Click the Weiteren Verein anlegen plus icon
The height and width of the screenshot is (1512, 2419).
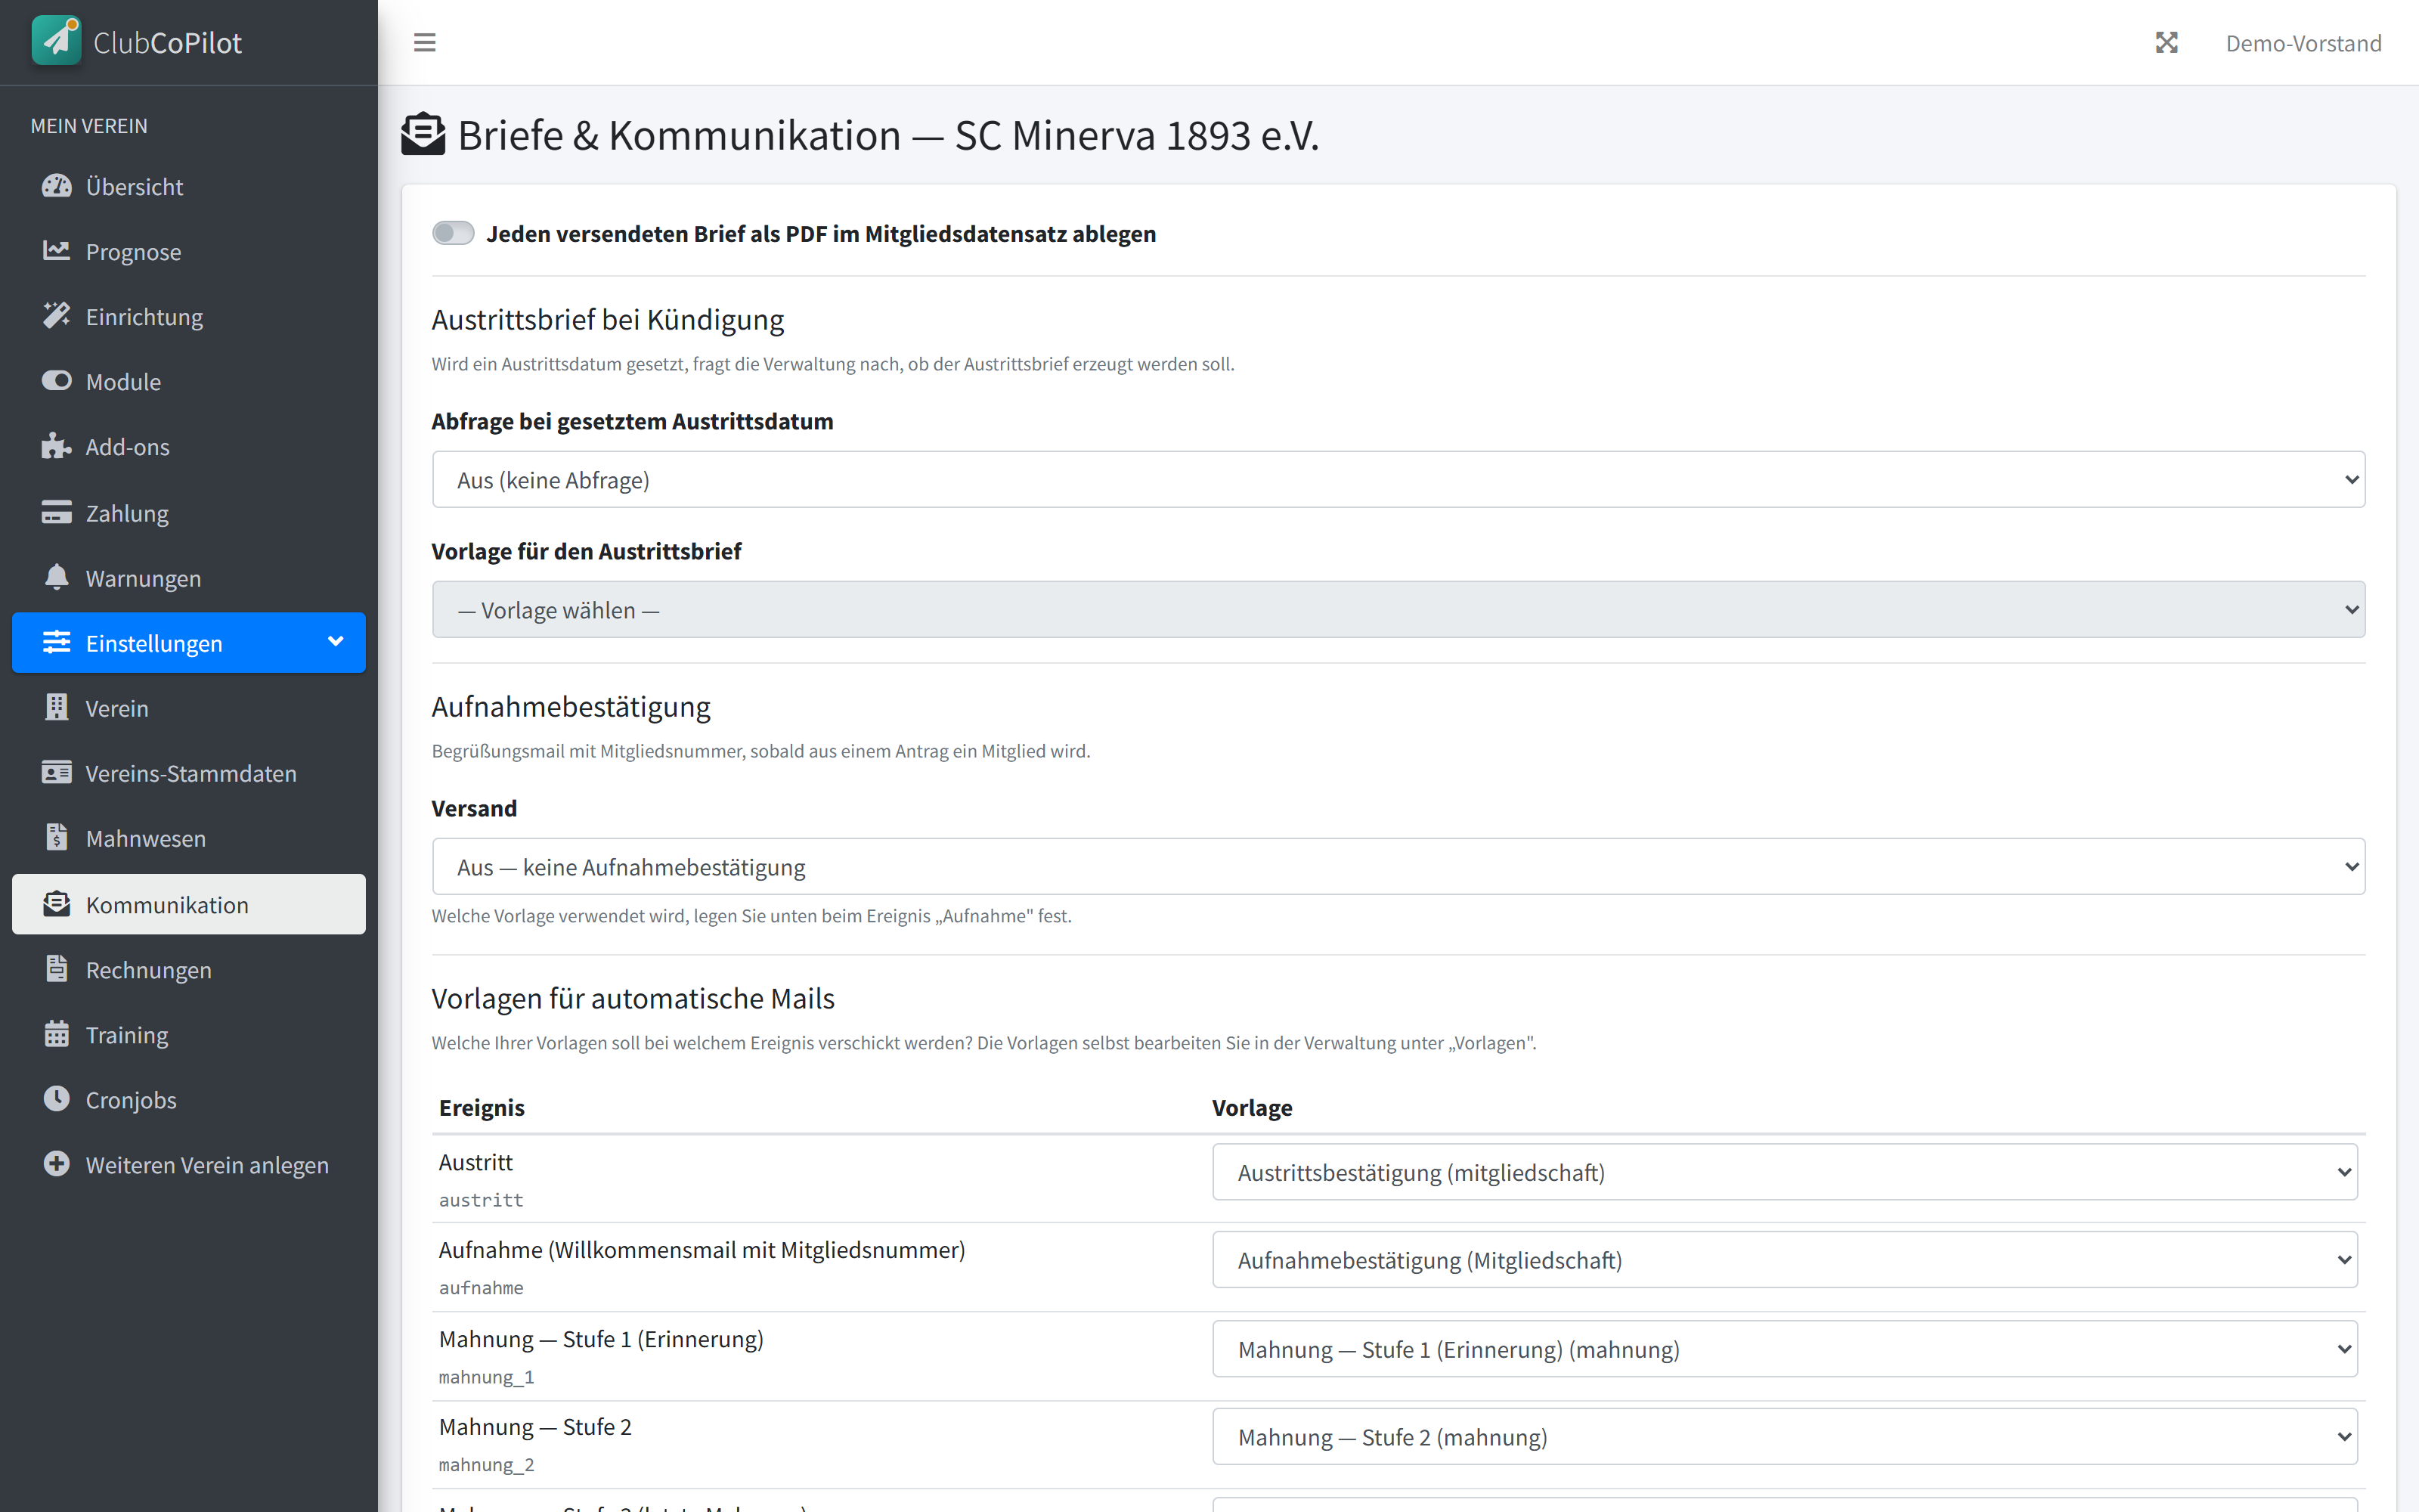point(57,1164)
